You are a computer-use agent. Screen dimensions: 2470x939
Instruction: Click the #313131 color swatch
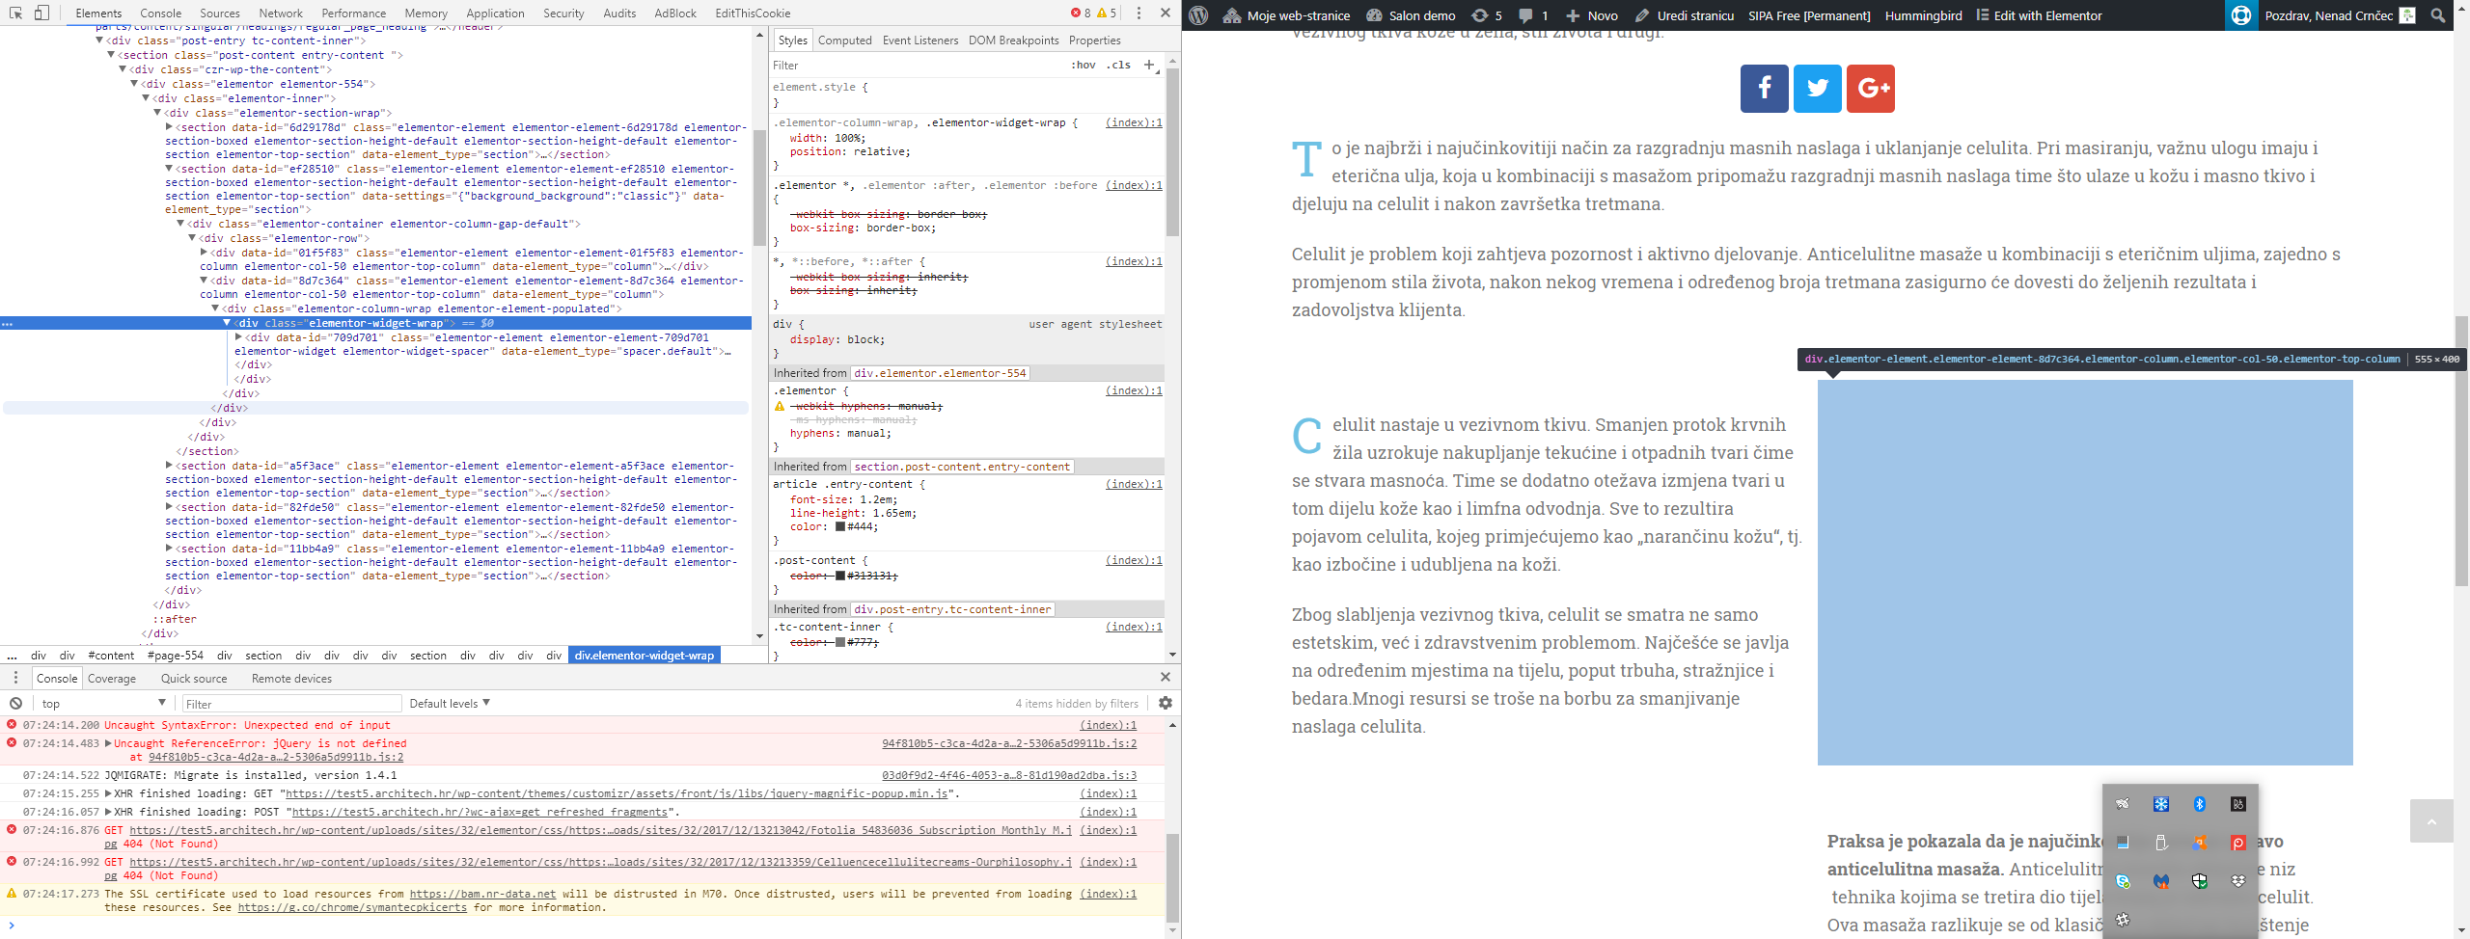click(840, 576)
